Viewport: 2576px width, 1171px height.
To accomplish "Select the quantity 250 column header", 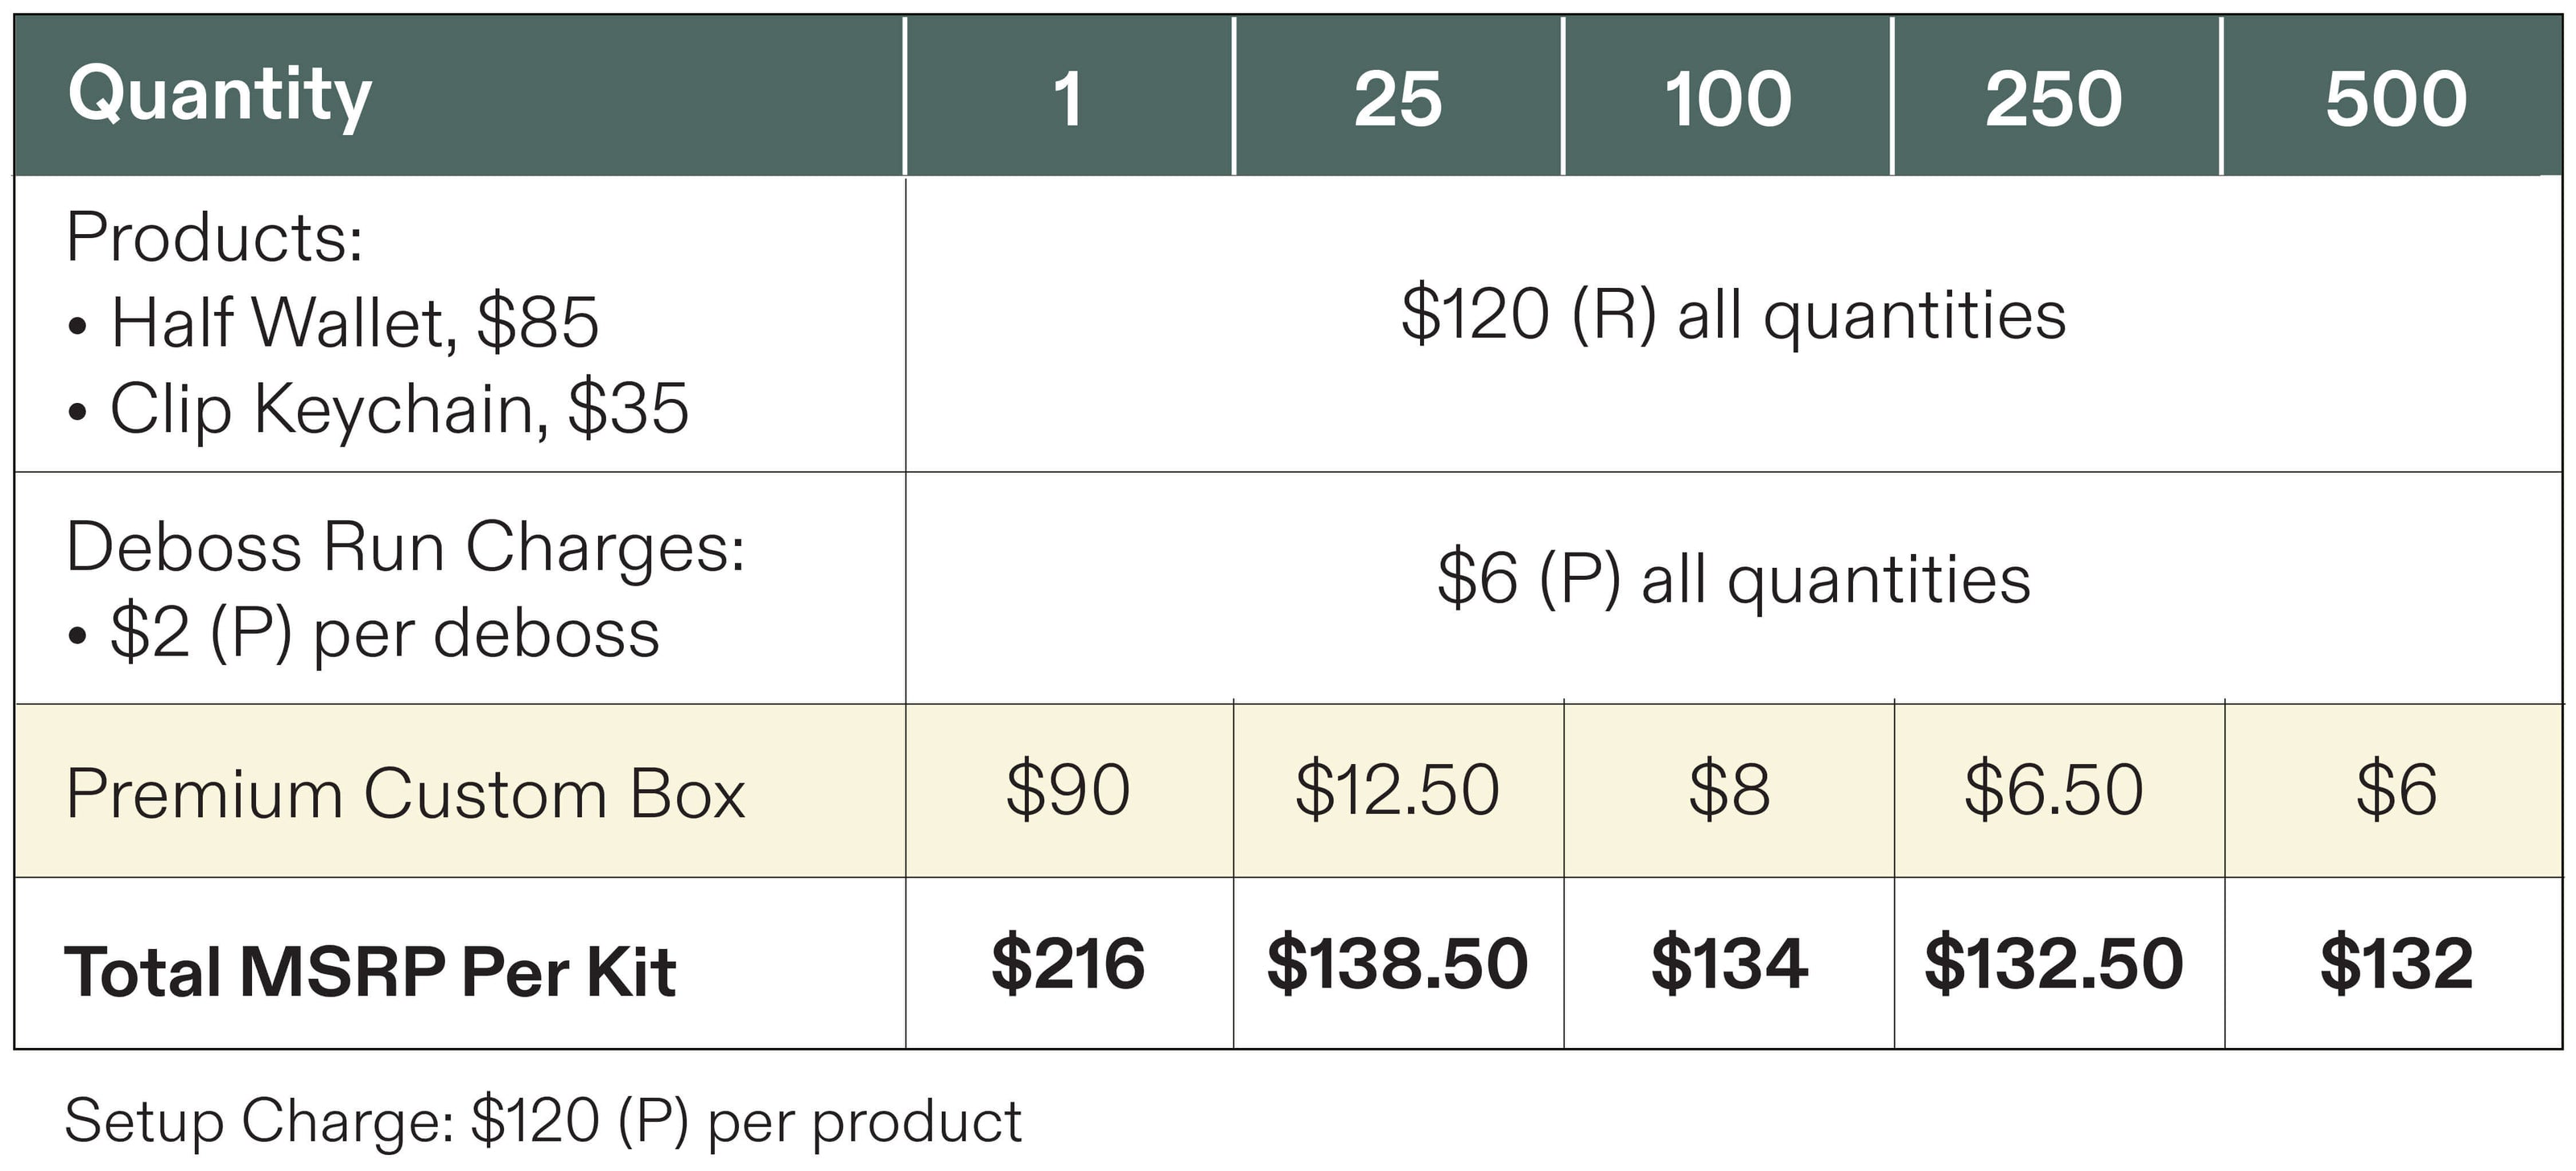I will click(x=2056, y=96).
